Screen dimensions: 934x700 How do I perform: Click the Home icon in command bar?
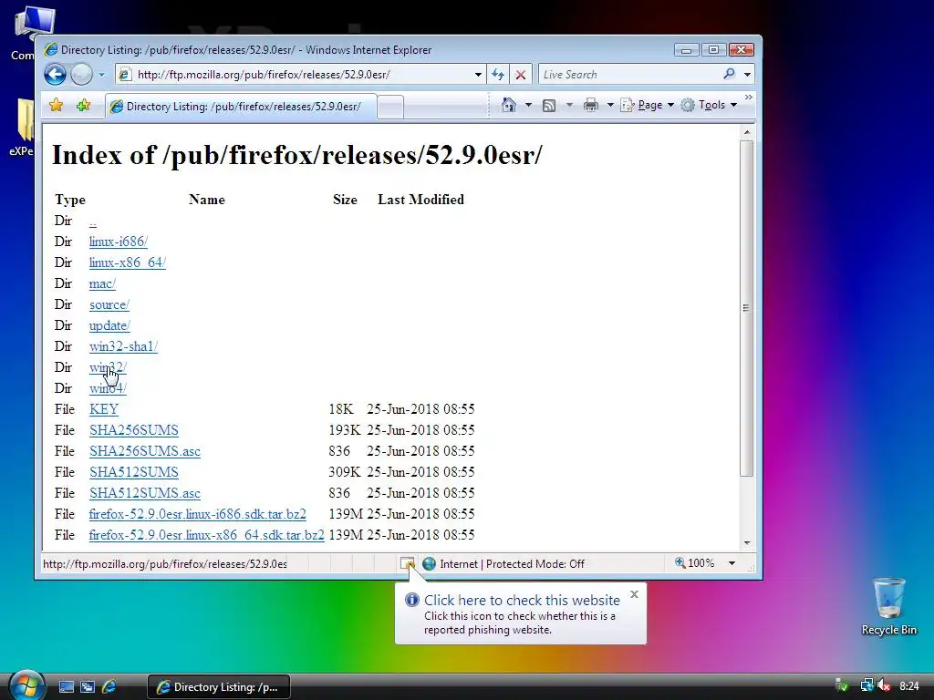[509, 105]
